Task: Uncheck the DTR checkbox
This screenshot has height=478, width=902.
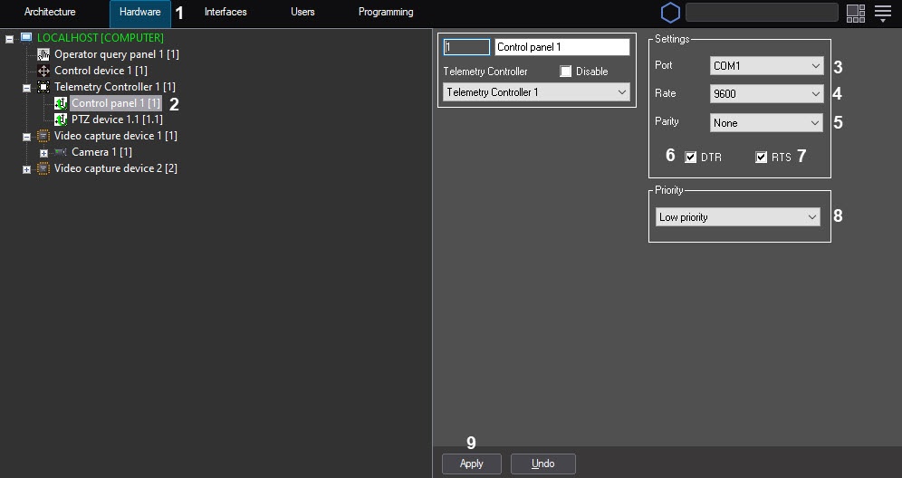Action: point(691,158)
